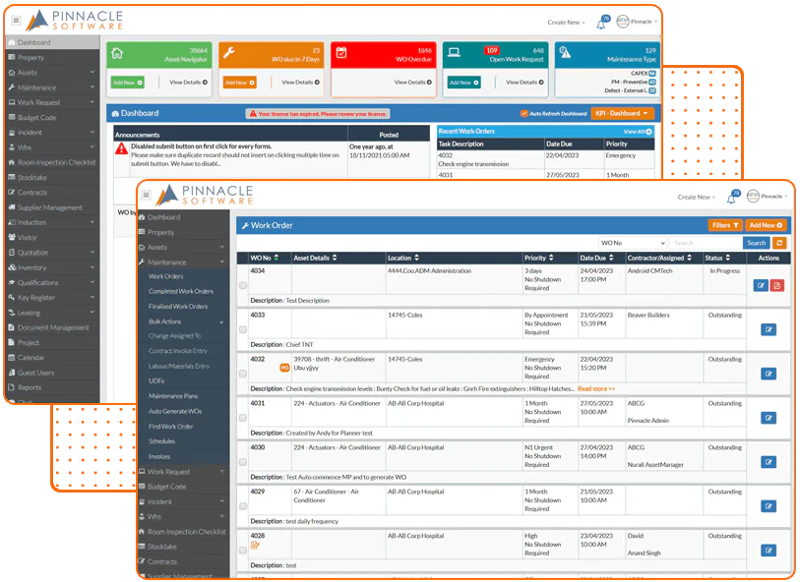Open Find Work Order in sidebar

click(x=171, y=426)
